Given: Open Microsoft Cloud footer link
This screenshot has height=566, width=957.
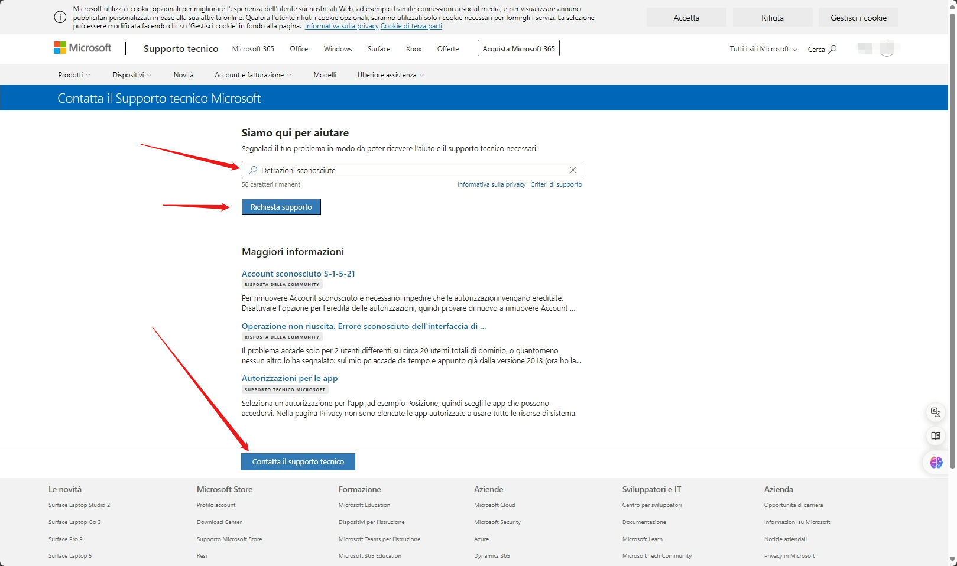Looking at the screenshot, I should pos(495,505).
